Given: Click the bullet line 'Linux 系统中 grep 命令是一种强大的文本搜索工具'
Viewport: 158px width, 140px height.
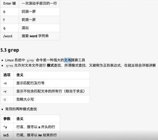Looking at the screenshot, I should point(45,60).
